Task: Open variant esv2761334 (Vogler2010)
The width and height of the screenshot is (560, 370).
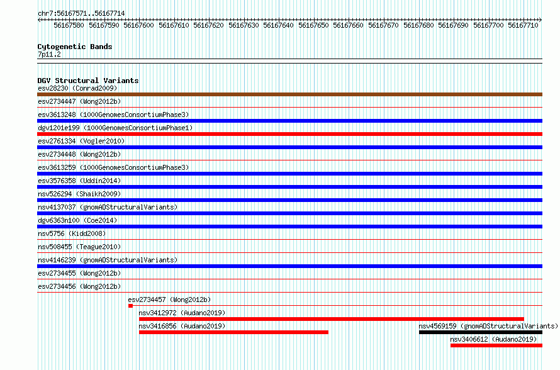Action: click(81, 141)
